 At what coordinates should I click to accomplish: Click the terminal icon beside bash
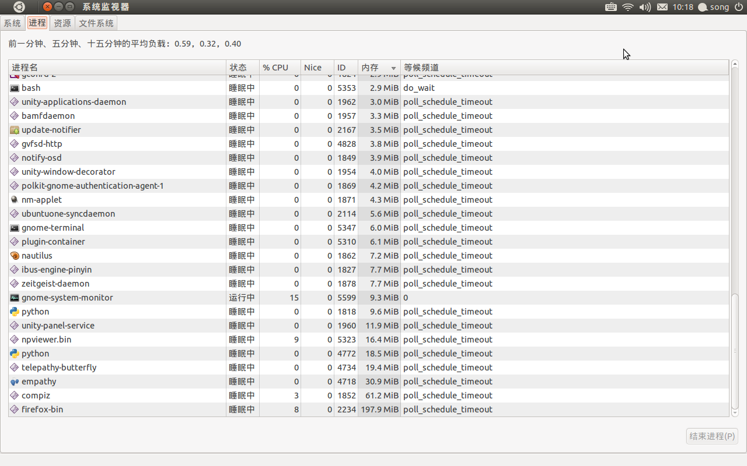pyautogui.click(x=15, y=88)
